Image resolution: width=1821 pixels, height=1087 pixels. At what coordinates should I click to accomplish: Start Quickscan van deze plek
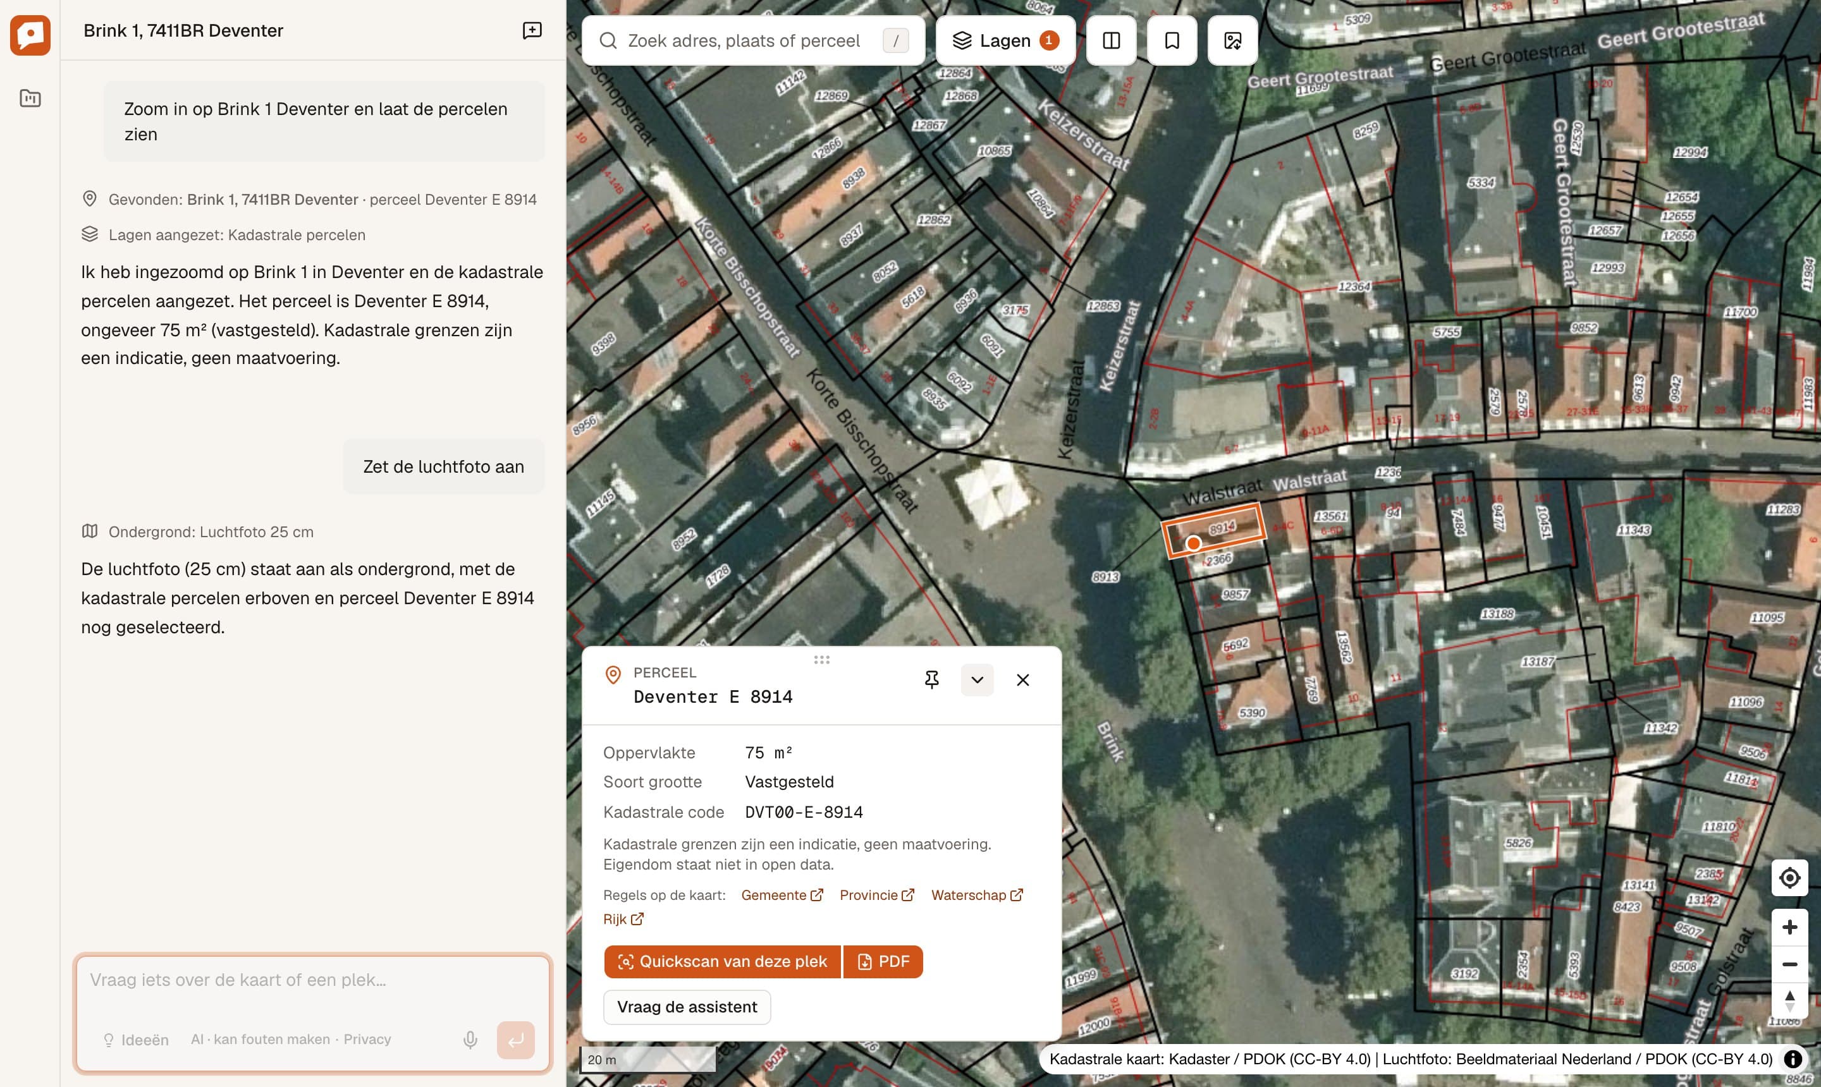pyautogui.click(x=722, y=961)
